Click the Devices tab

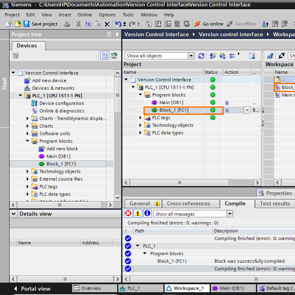click(x=28, y=46)
